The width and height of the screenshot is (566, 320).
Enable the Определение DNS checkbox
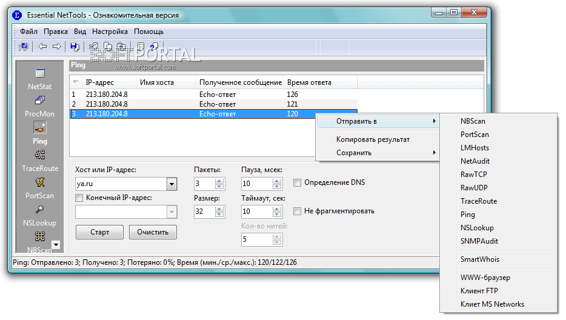[x=297, y=183]
